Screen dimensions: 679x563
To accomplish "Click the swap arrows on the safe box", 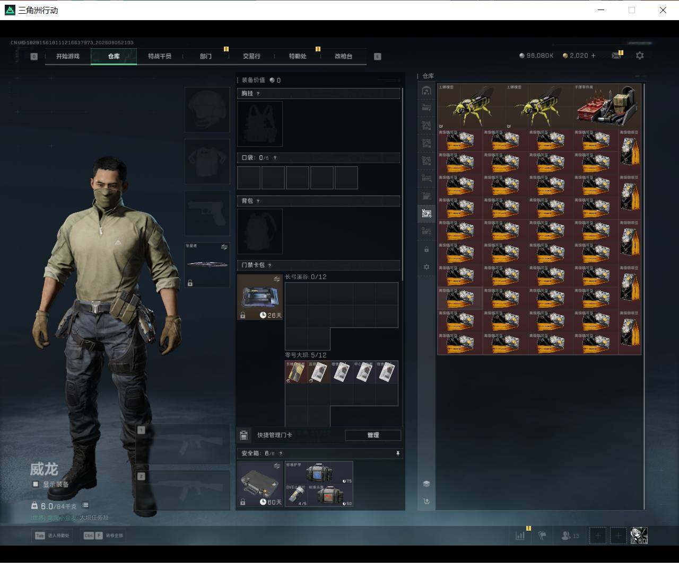I will pyautogui.click(x=276, y=466).
